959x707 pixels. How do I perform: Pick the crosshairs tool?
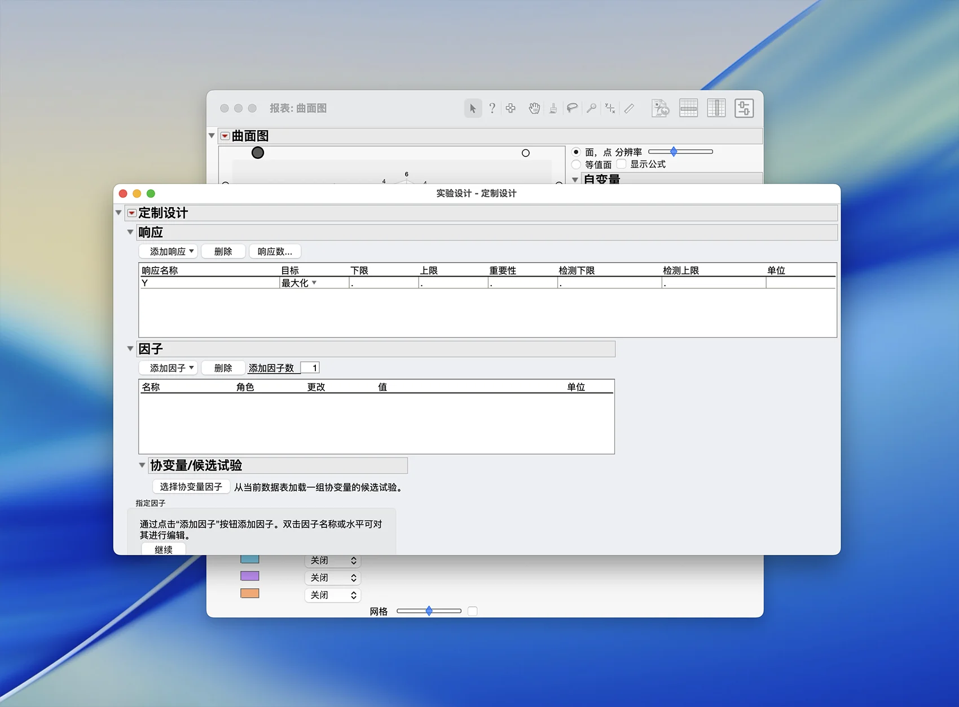point(610,108)
